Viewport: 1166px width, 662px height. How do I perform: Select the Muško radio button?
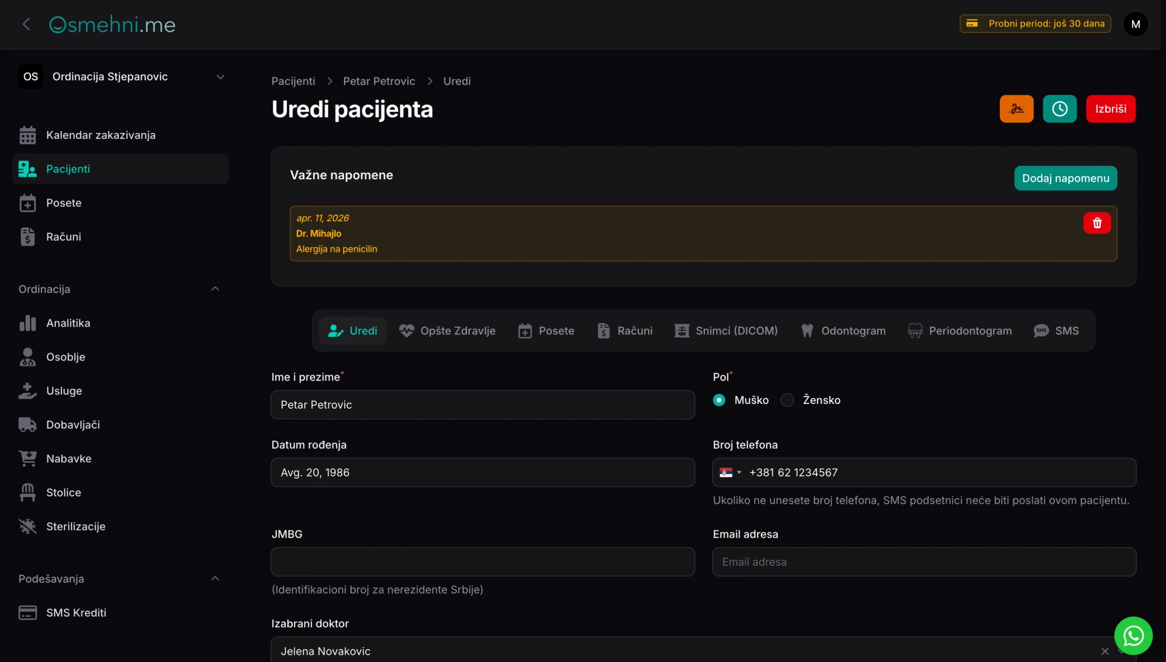click(x=719, y=400)
